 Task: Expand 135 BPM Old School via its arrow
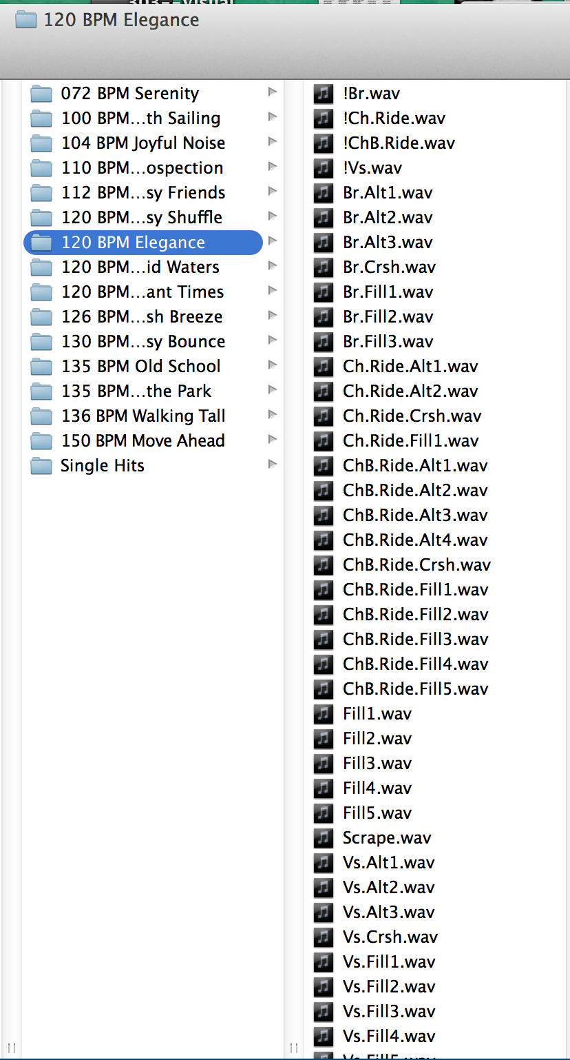[273, 365]
